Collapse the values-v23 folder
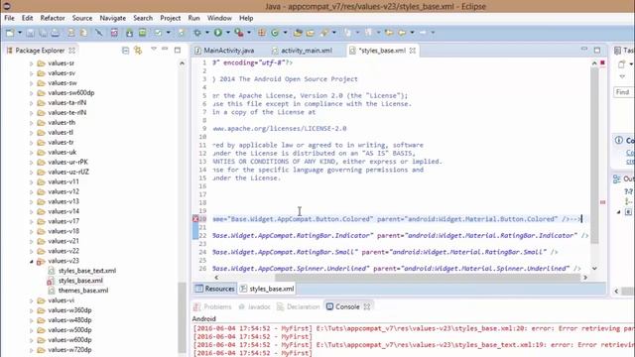 pos(31,261)
